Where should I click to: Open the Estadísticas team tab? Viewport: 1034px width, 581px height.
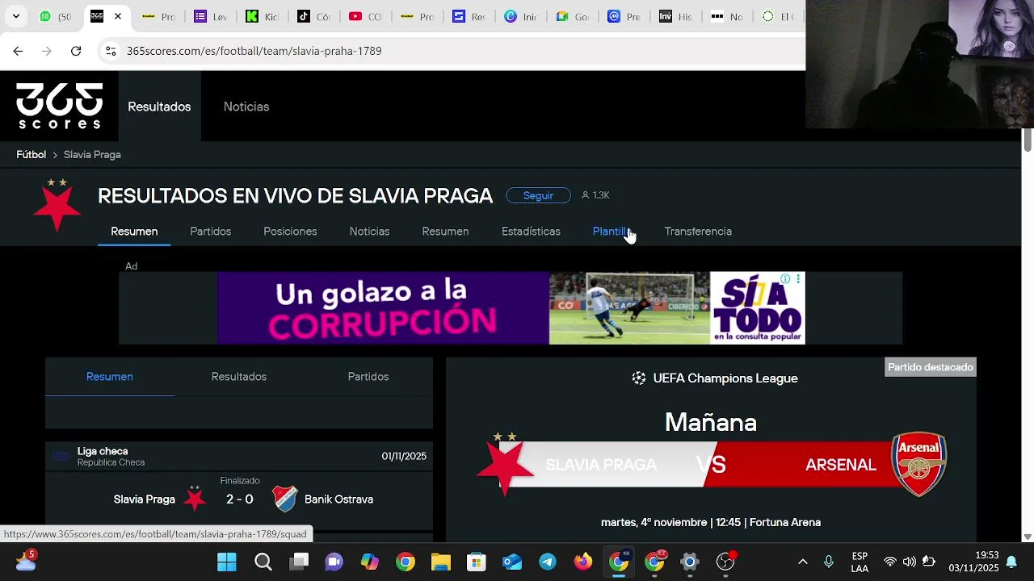coord(531,232)
